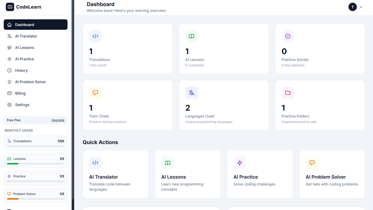The width and height of the screenshot is (373, 210).
Task: Click the Practice Folders folder icon
Action: coord(288,93)
